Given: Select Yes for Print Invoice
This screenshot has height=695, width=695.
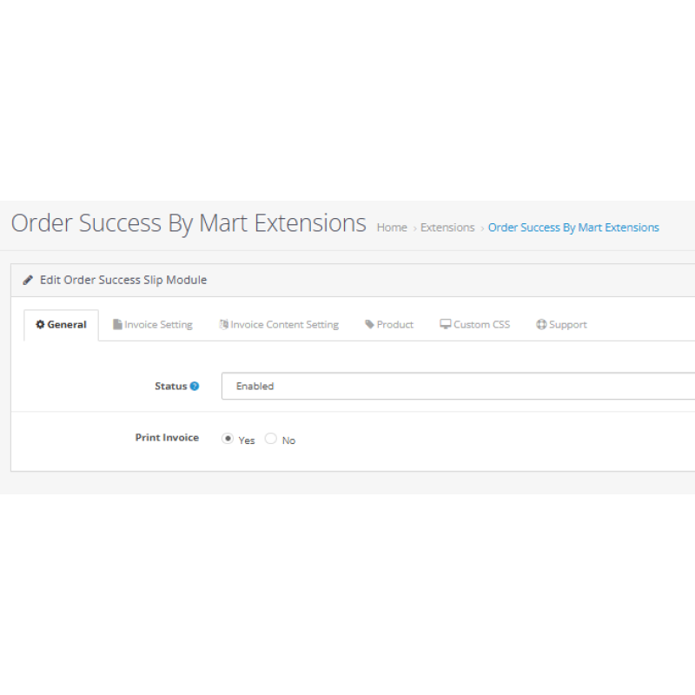Looking at the screenshot, I should [228, 439].
